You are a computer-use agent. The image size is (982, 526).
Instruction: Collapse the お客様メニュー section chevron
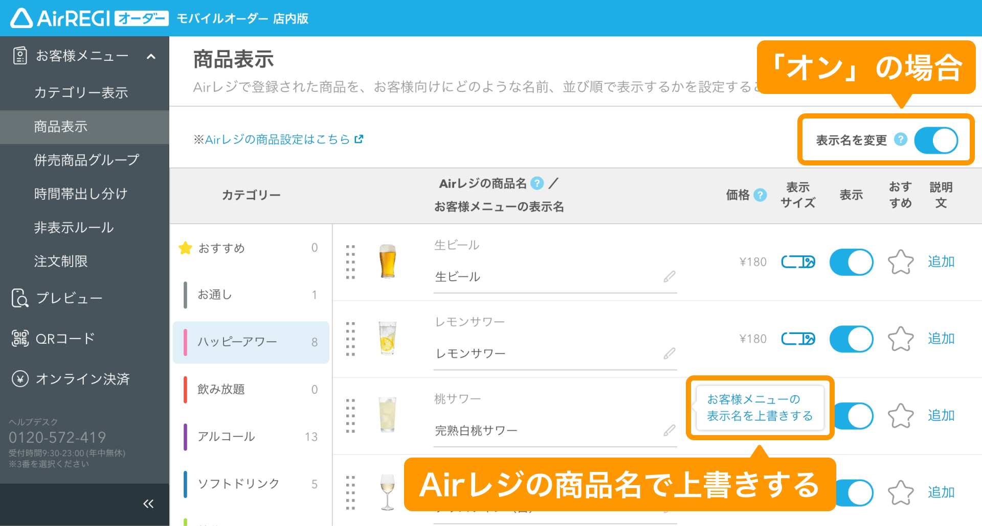tap(150, 57)
